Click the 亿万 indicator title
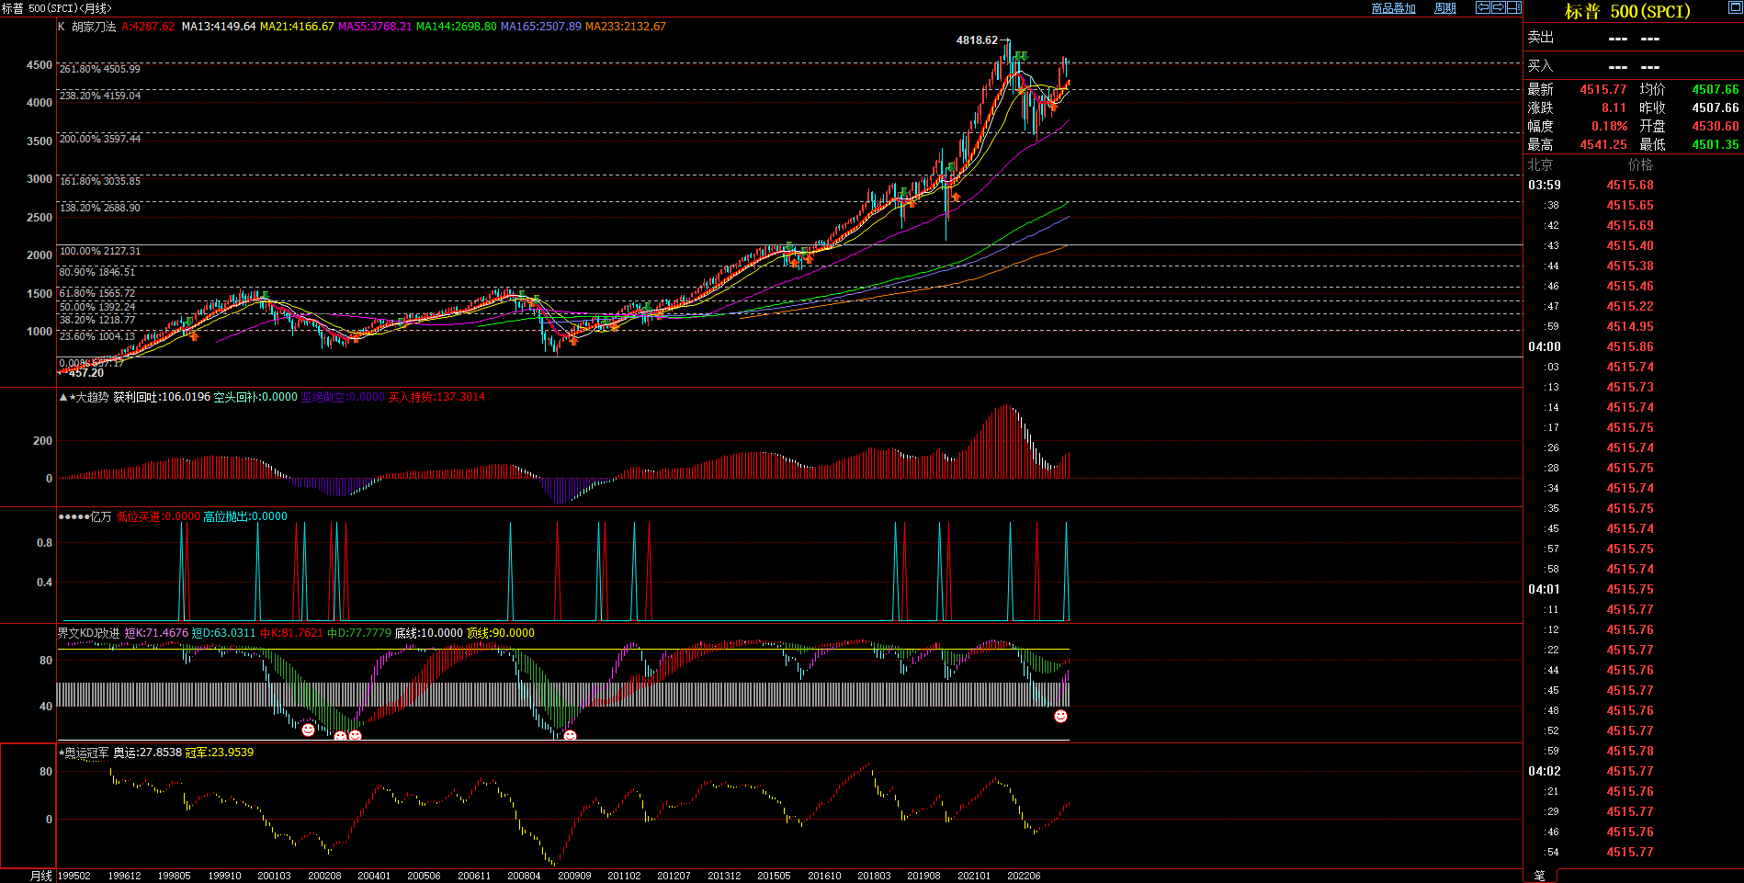This screenshot has height=883, width=1744. coord(99,516)
